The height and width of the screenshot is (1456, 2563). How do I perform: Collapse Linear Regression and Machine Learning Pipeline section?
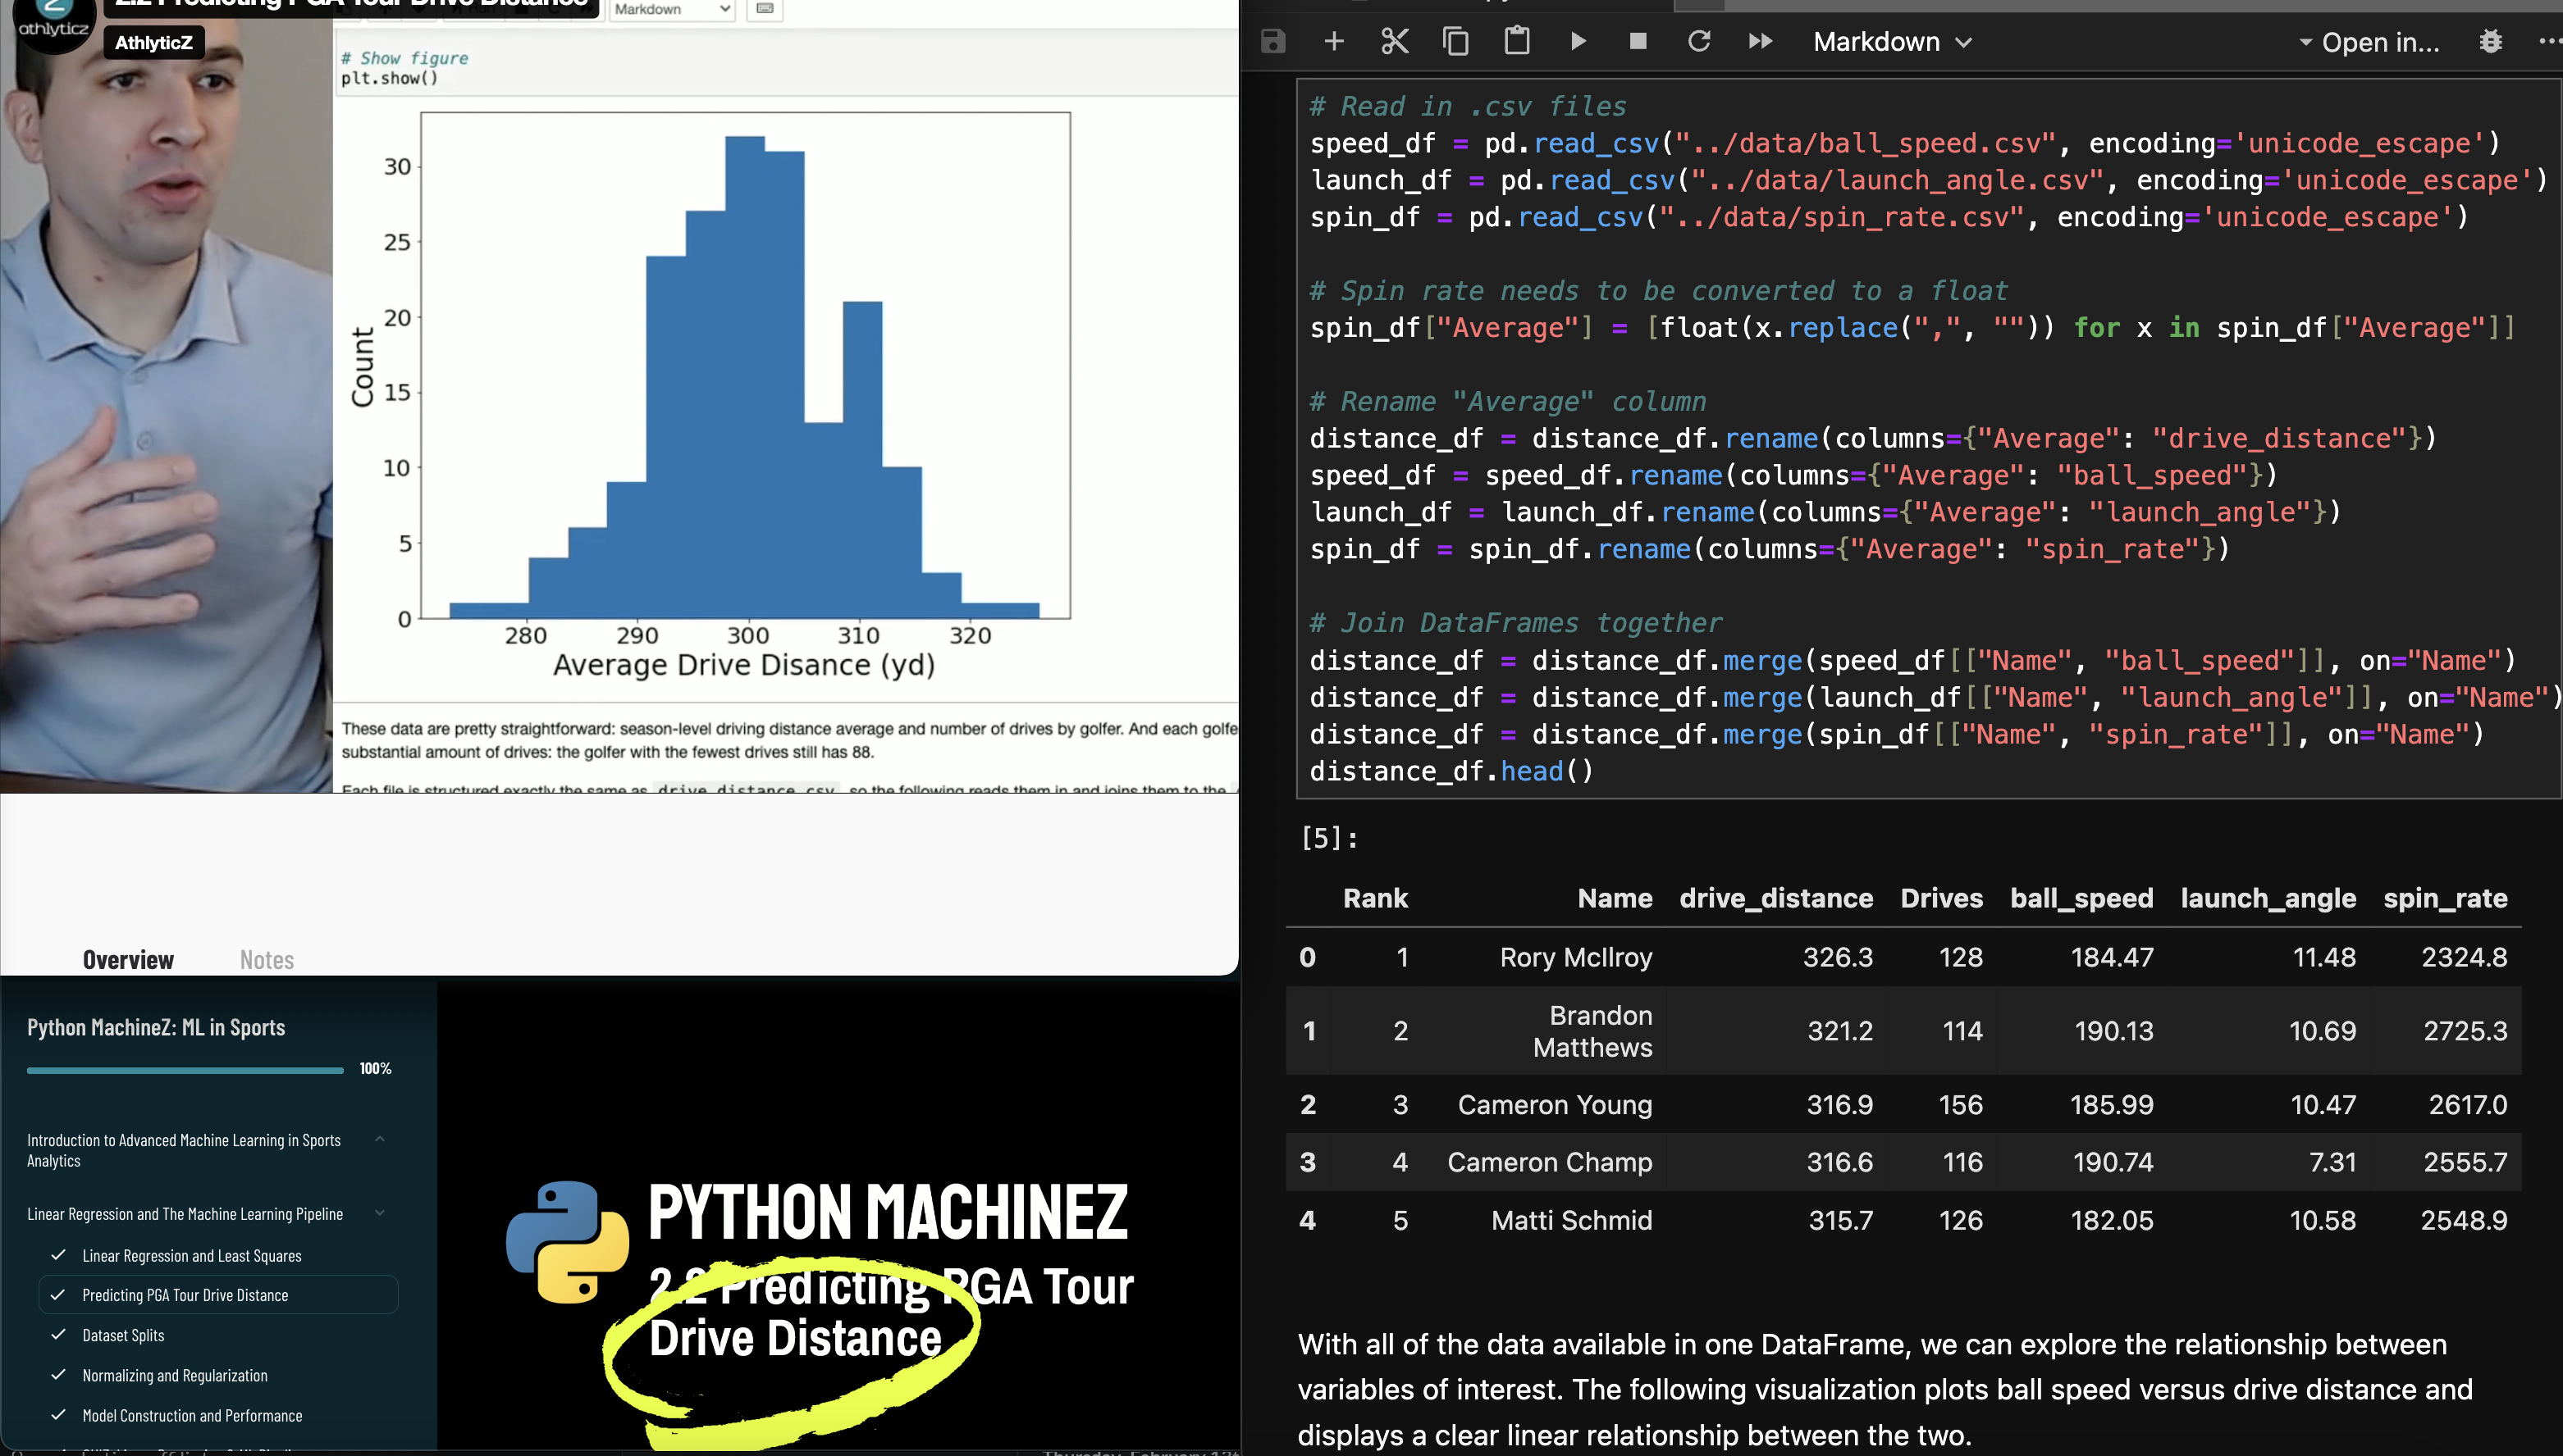coord(379,1213)
